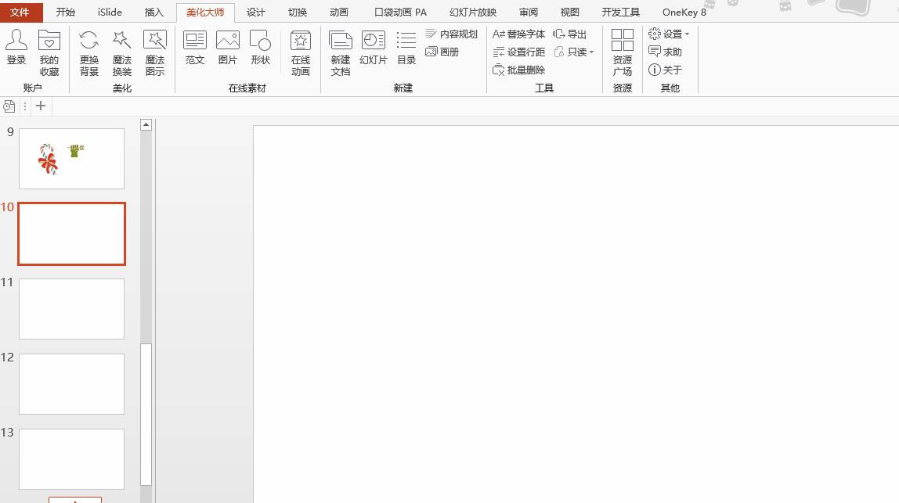Select slide 12 thumbnail
The height and width of the screenshot is (503, 899).
point(71,383)
